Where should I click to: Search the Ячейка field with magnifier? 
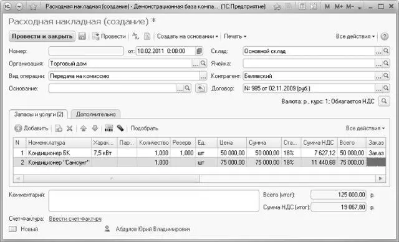pos(386,63)
